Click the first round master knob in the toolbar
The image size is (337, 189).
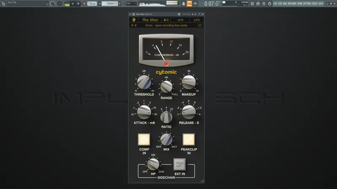click(53, 3)
